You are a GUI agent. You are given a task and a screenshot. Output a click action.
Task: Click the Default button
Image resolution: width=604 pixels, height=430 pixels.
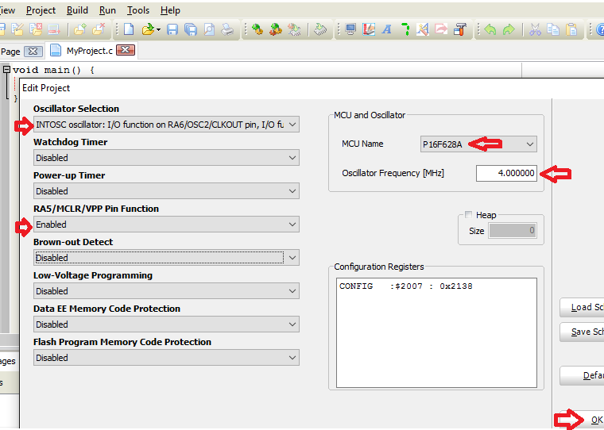[582, 375]
